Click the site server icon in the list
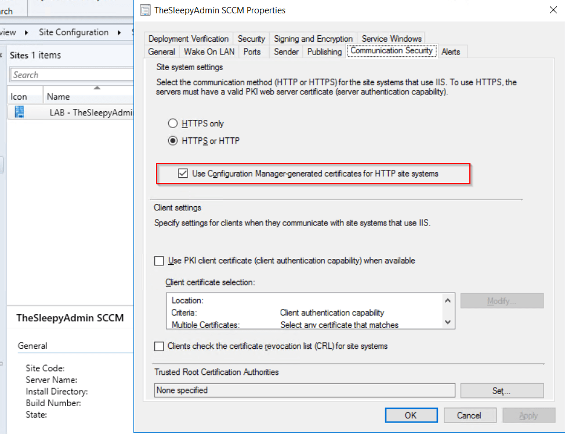This screenshot has width=565, height=434. click(19, 112)
